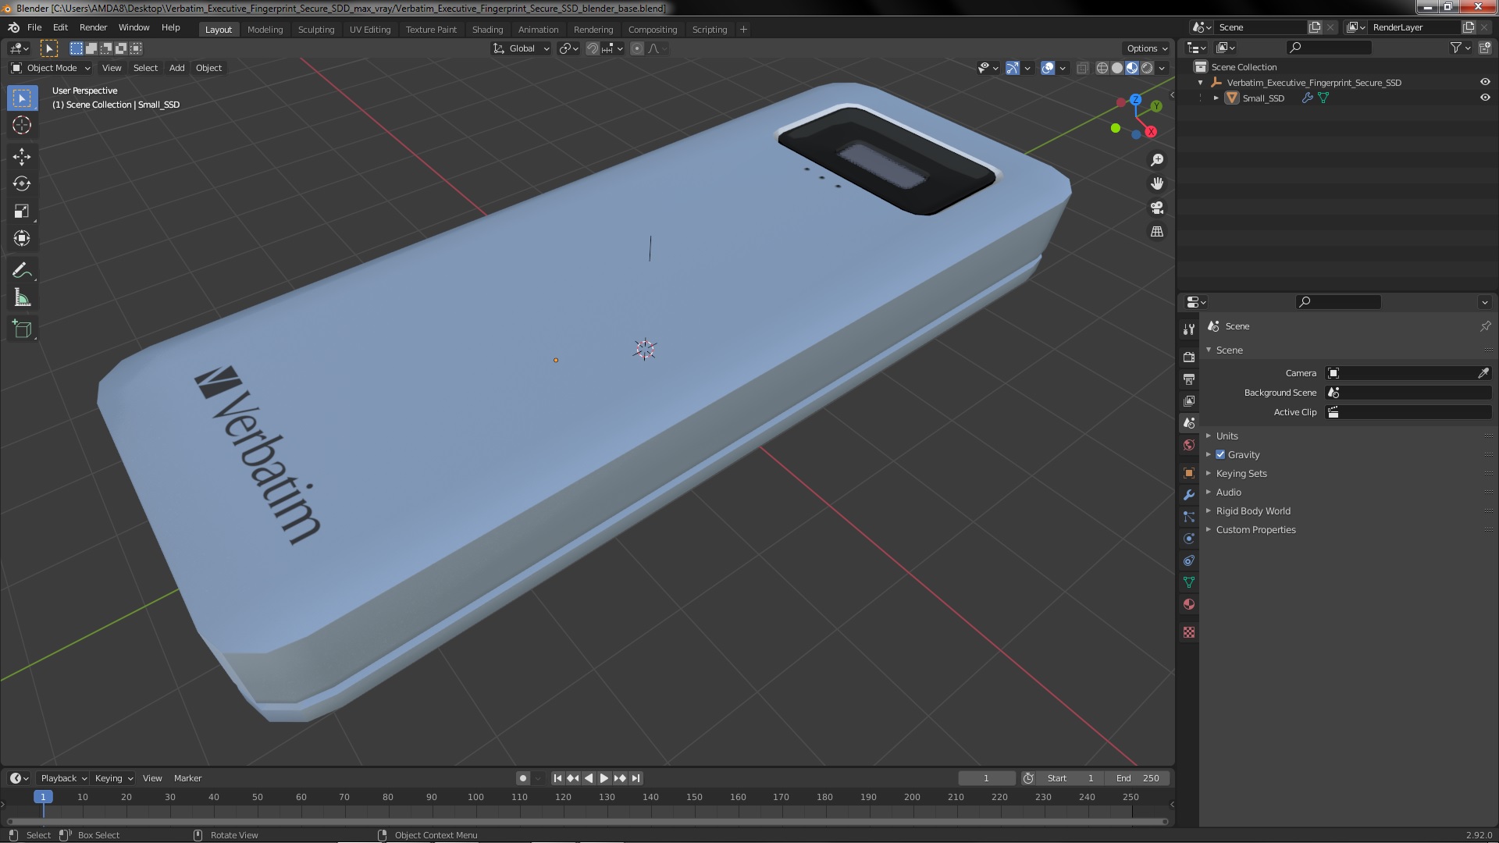
Task: Open the World properties tab
Action: (1189, 445)
